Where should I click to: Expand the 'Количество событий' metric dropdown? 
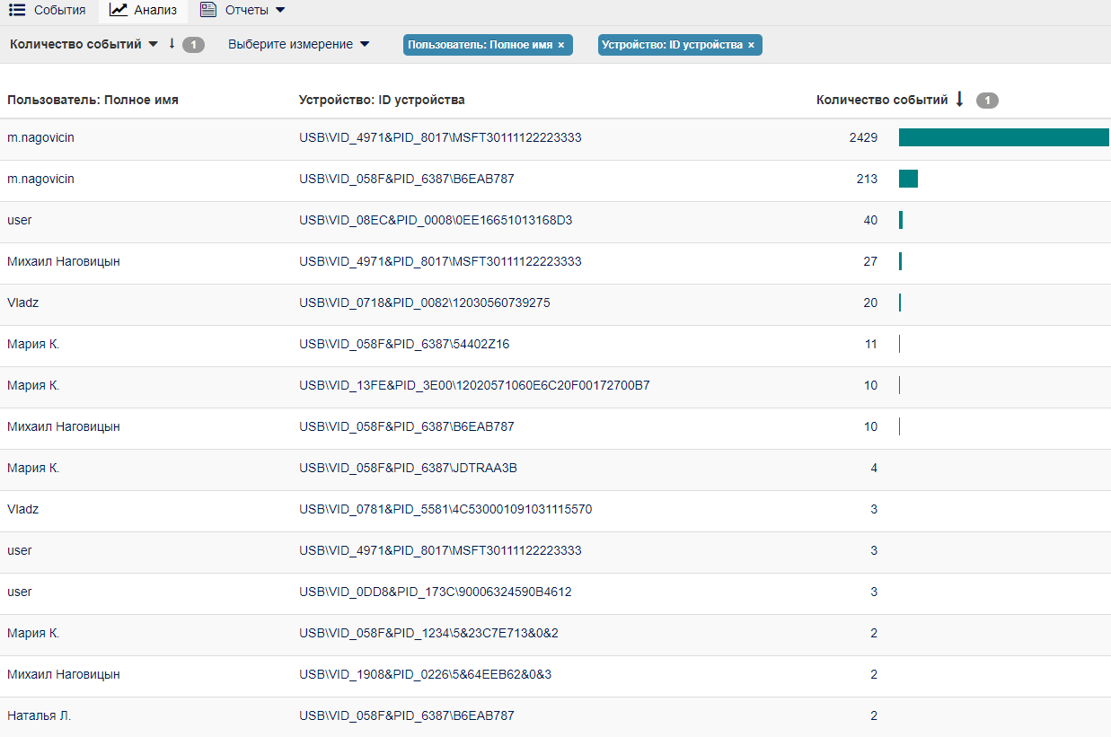pos(153,44)
